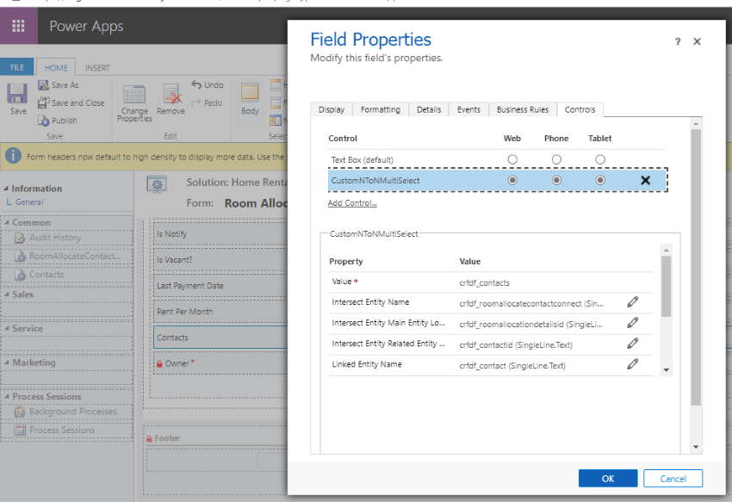This screenshot has height=502, width=732.
Task: Click dialog main scrollbar down arrow
Action: click(x=696, y=447)
